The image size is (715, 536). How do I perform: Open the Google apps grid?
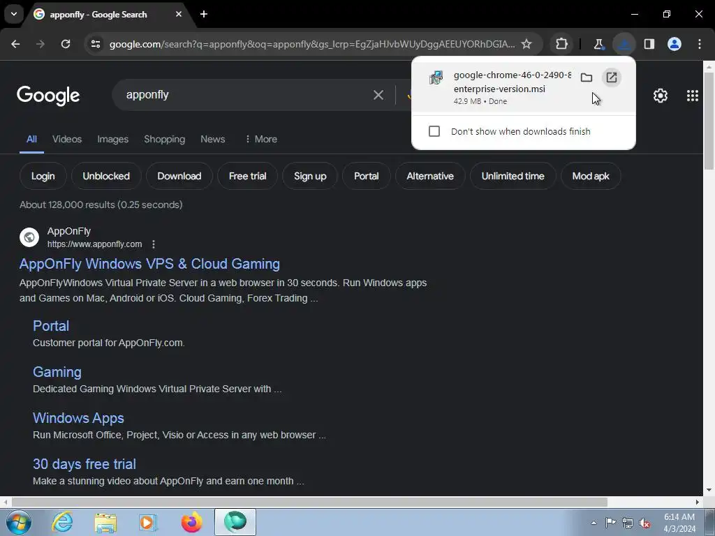pos(692,95)
